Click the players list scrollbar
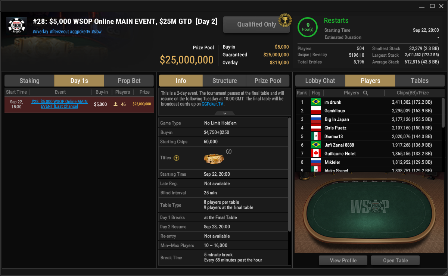The width and height of the screenshot is (448, 276). pyautogui.click(x=443, y=113)
